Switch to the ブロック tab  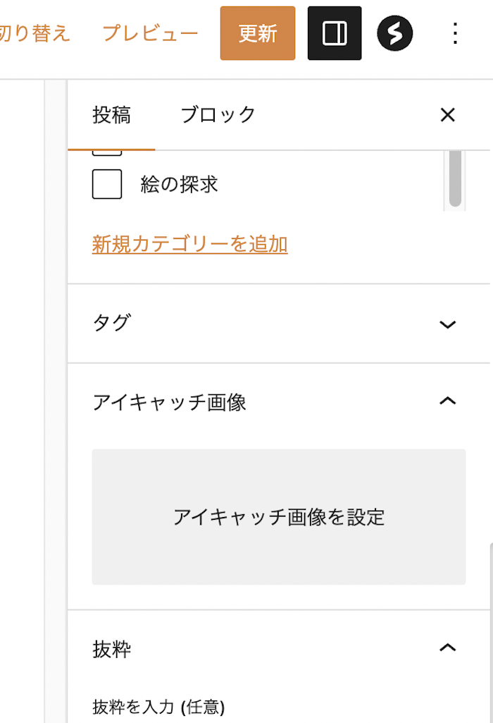[x=218, y=115]
